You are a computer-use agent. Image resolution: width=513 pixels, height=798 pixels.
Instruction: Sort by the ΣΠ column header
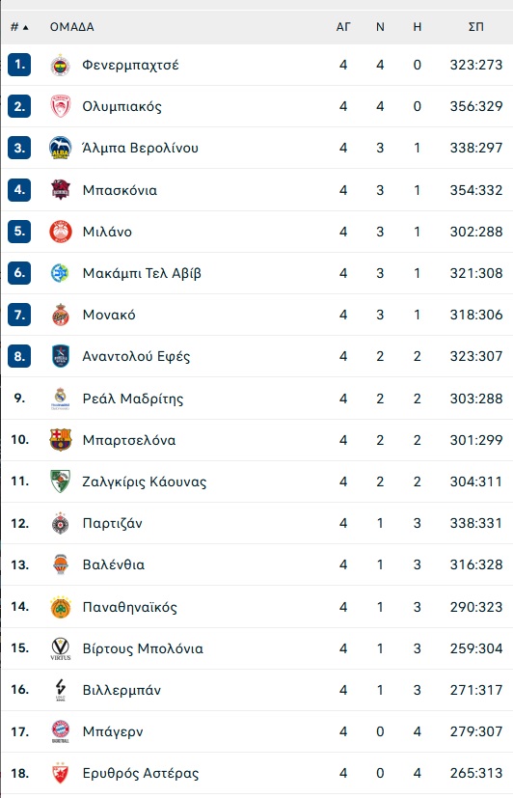(x=476, y=27)
